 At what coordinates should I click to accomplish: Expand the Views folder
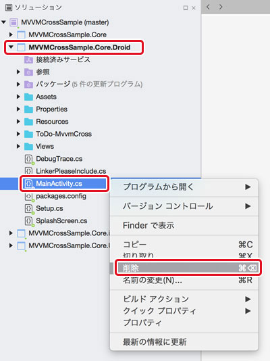pyautogui.click(x=18, y=147)
